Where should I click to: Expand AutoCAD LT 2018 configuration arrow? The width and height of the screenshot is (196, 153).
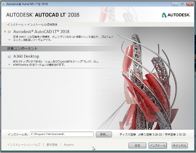pyautogui.click(x=9, y=40)
